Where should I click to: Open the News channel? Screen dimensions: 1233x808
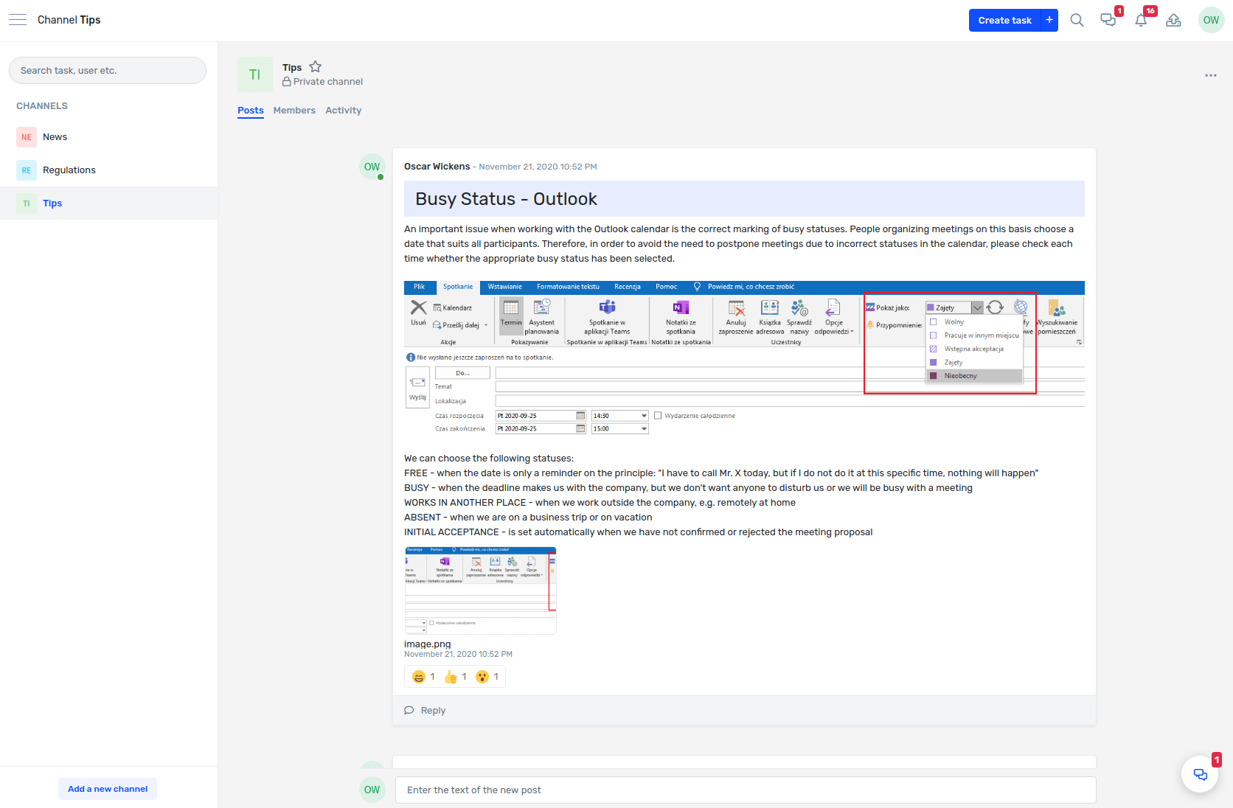click(108, 137)
